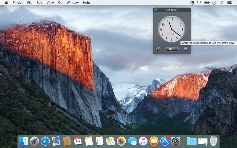Open the File menu
Viewport: 237px width, 148px height.
click(30, 3)
